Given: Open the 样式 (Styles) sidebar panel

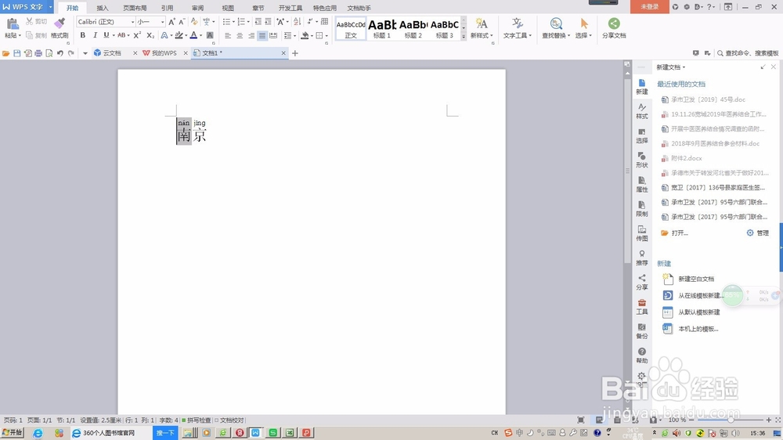Looking at the screenshot, I should point(642,111).
